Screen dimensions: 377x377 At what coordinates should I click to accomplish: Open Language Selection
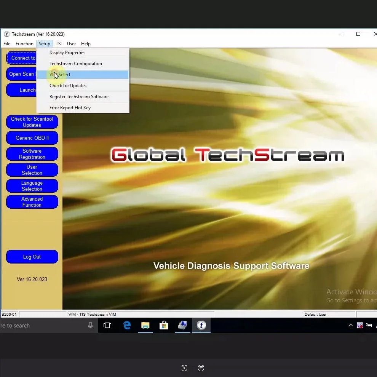[32, 186]
